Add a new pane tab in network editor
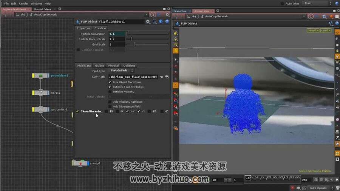The width and height of the screenshot is (340, 191). (x=60, y=9)
